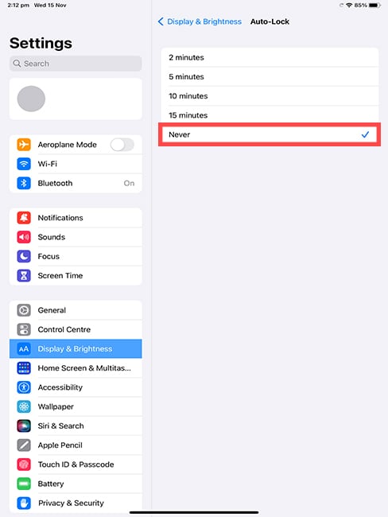Open the green Battery icon
Image resolution: width=388 pixels, height=517 pixels.
point(24,484)
